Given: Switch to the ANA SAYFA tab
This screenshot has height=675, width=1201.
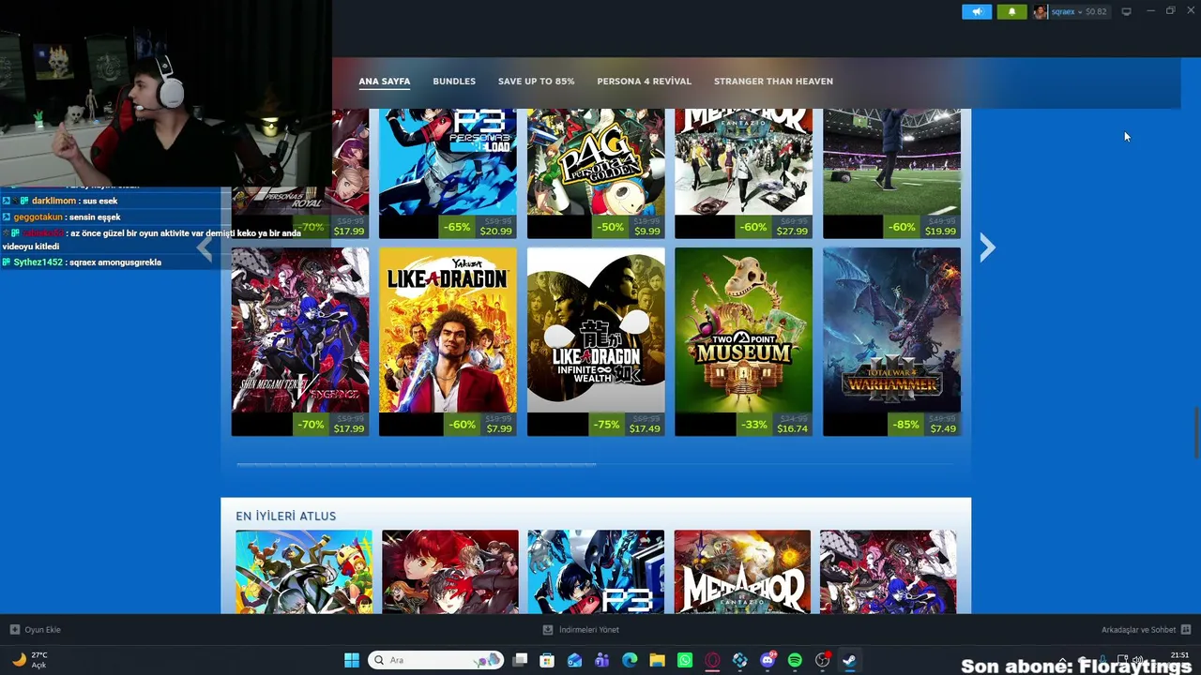Looking at the screenshot, I should 385,82.
